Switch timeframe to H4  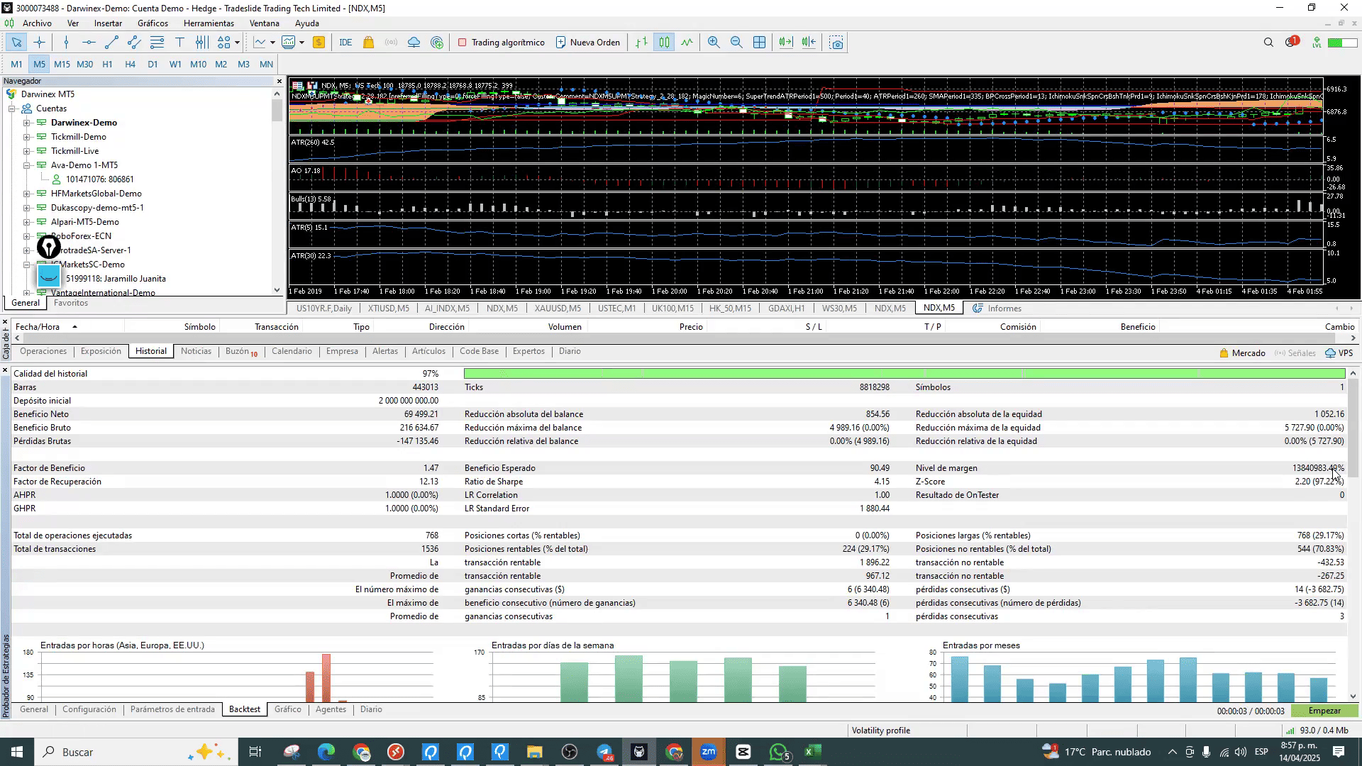click(x=130, y=65)
